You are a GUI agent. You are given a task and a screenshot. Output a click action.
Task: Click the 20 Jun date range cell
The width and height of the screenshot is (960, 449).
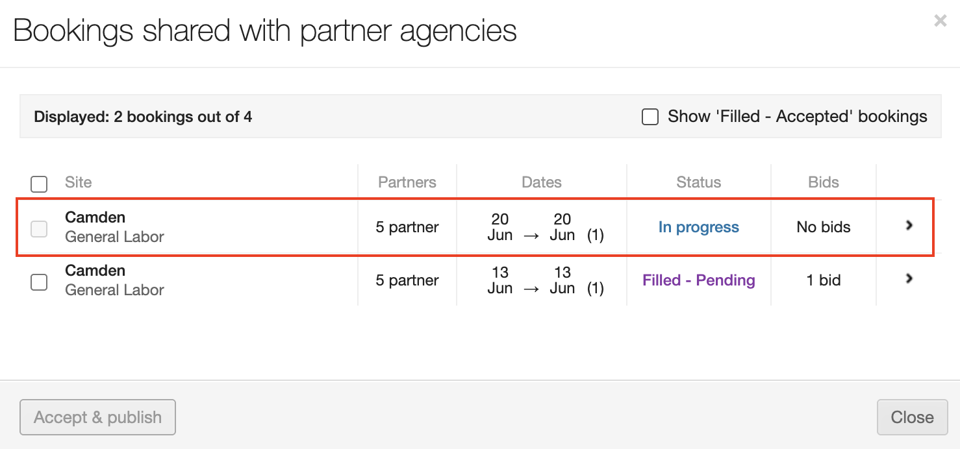click(x=541, y=227)
